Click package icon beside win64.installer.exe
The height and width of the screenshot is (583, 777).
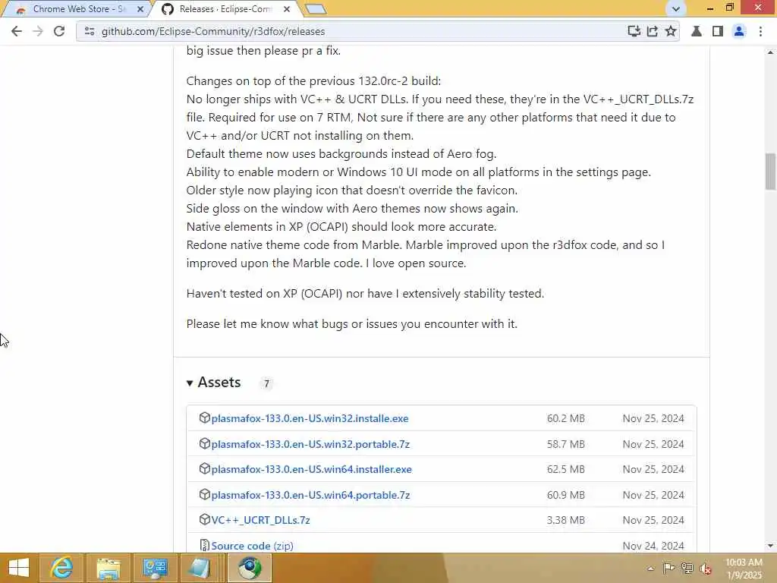tap(204, 468)
